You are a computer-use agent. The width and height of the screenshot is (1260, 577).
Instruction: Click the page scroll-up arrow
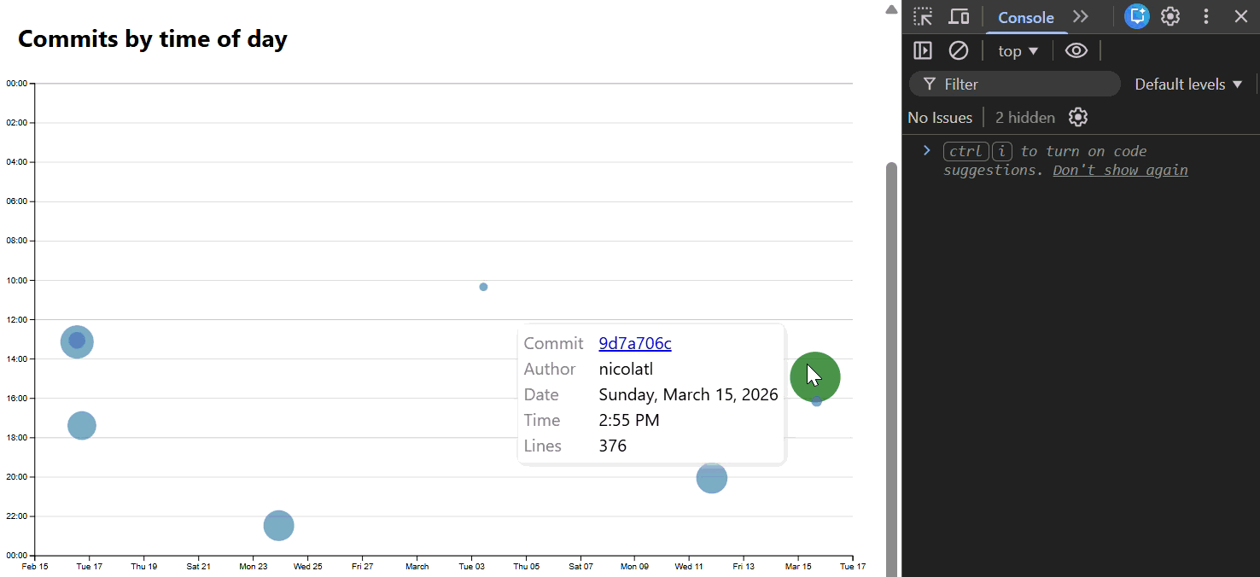891,9
